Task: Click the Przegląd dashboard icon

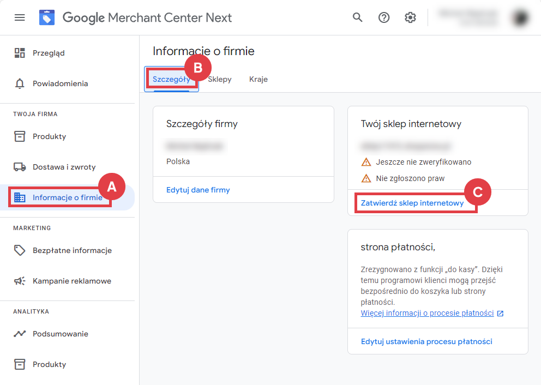Action: pyautogui.click(x=20, y=53)
